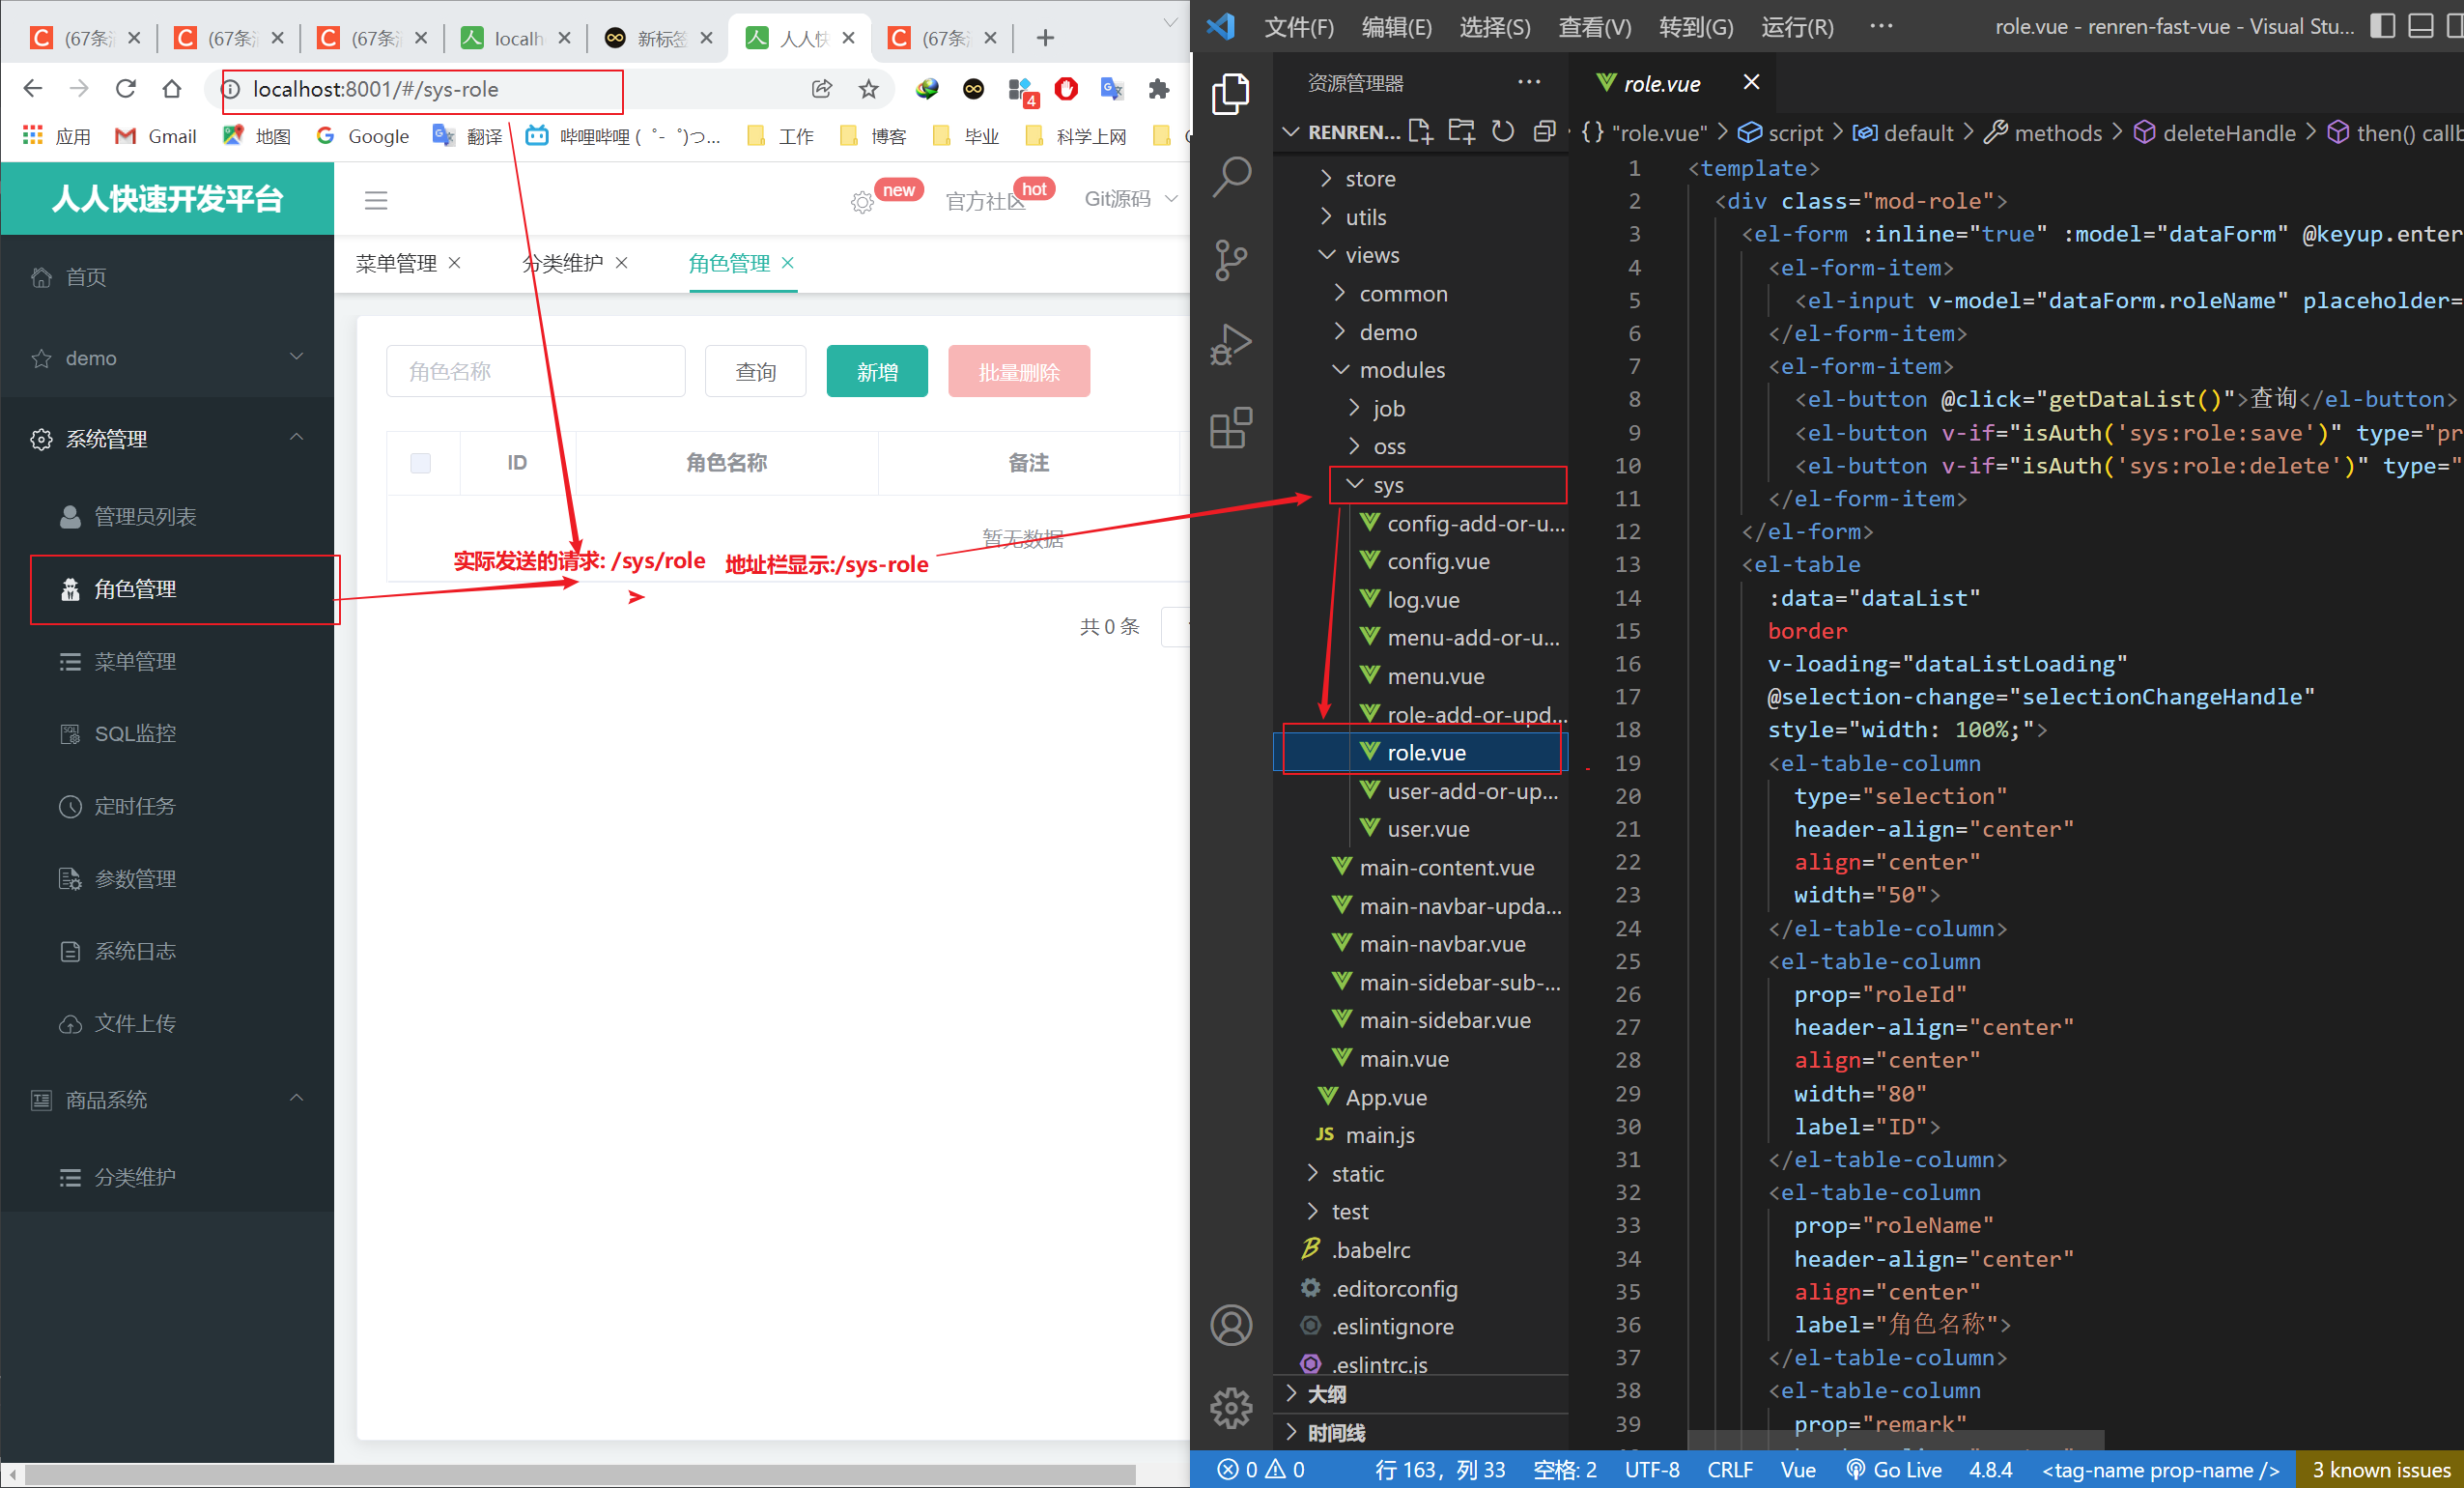Open config.vue in file tree
Image resolution: width=2464 pixels, height=1488 pixels.
1440,561
